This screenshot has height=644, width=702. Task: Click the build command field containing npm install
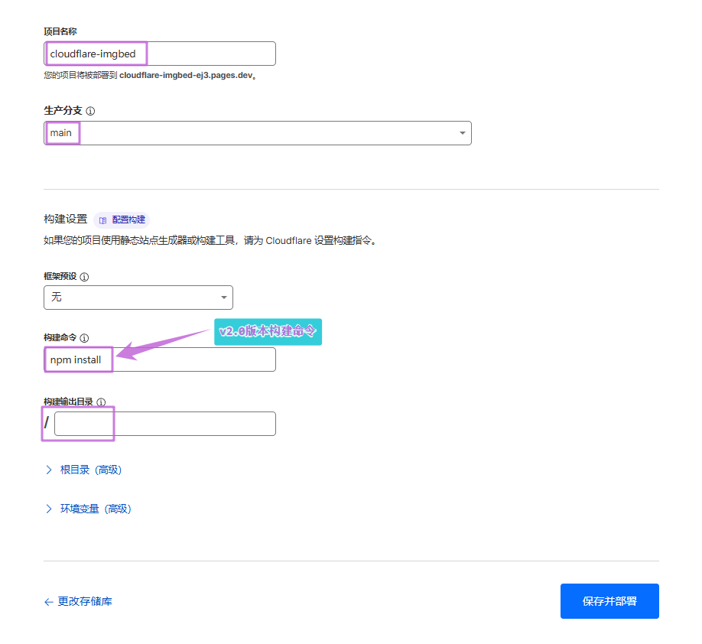pyautogui.click(x=159, y=359)
